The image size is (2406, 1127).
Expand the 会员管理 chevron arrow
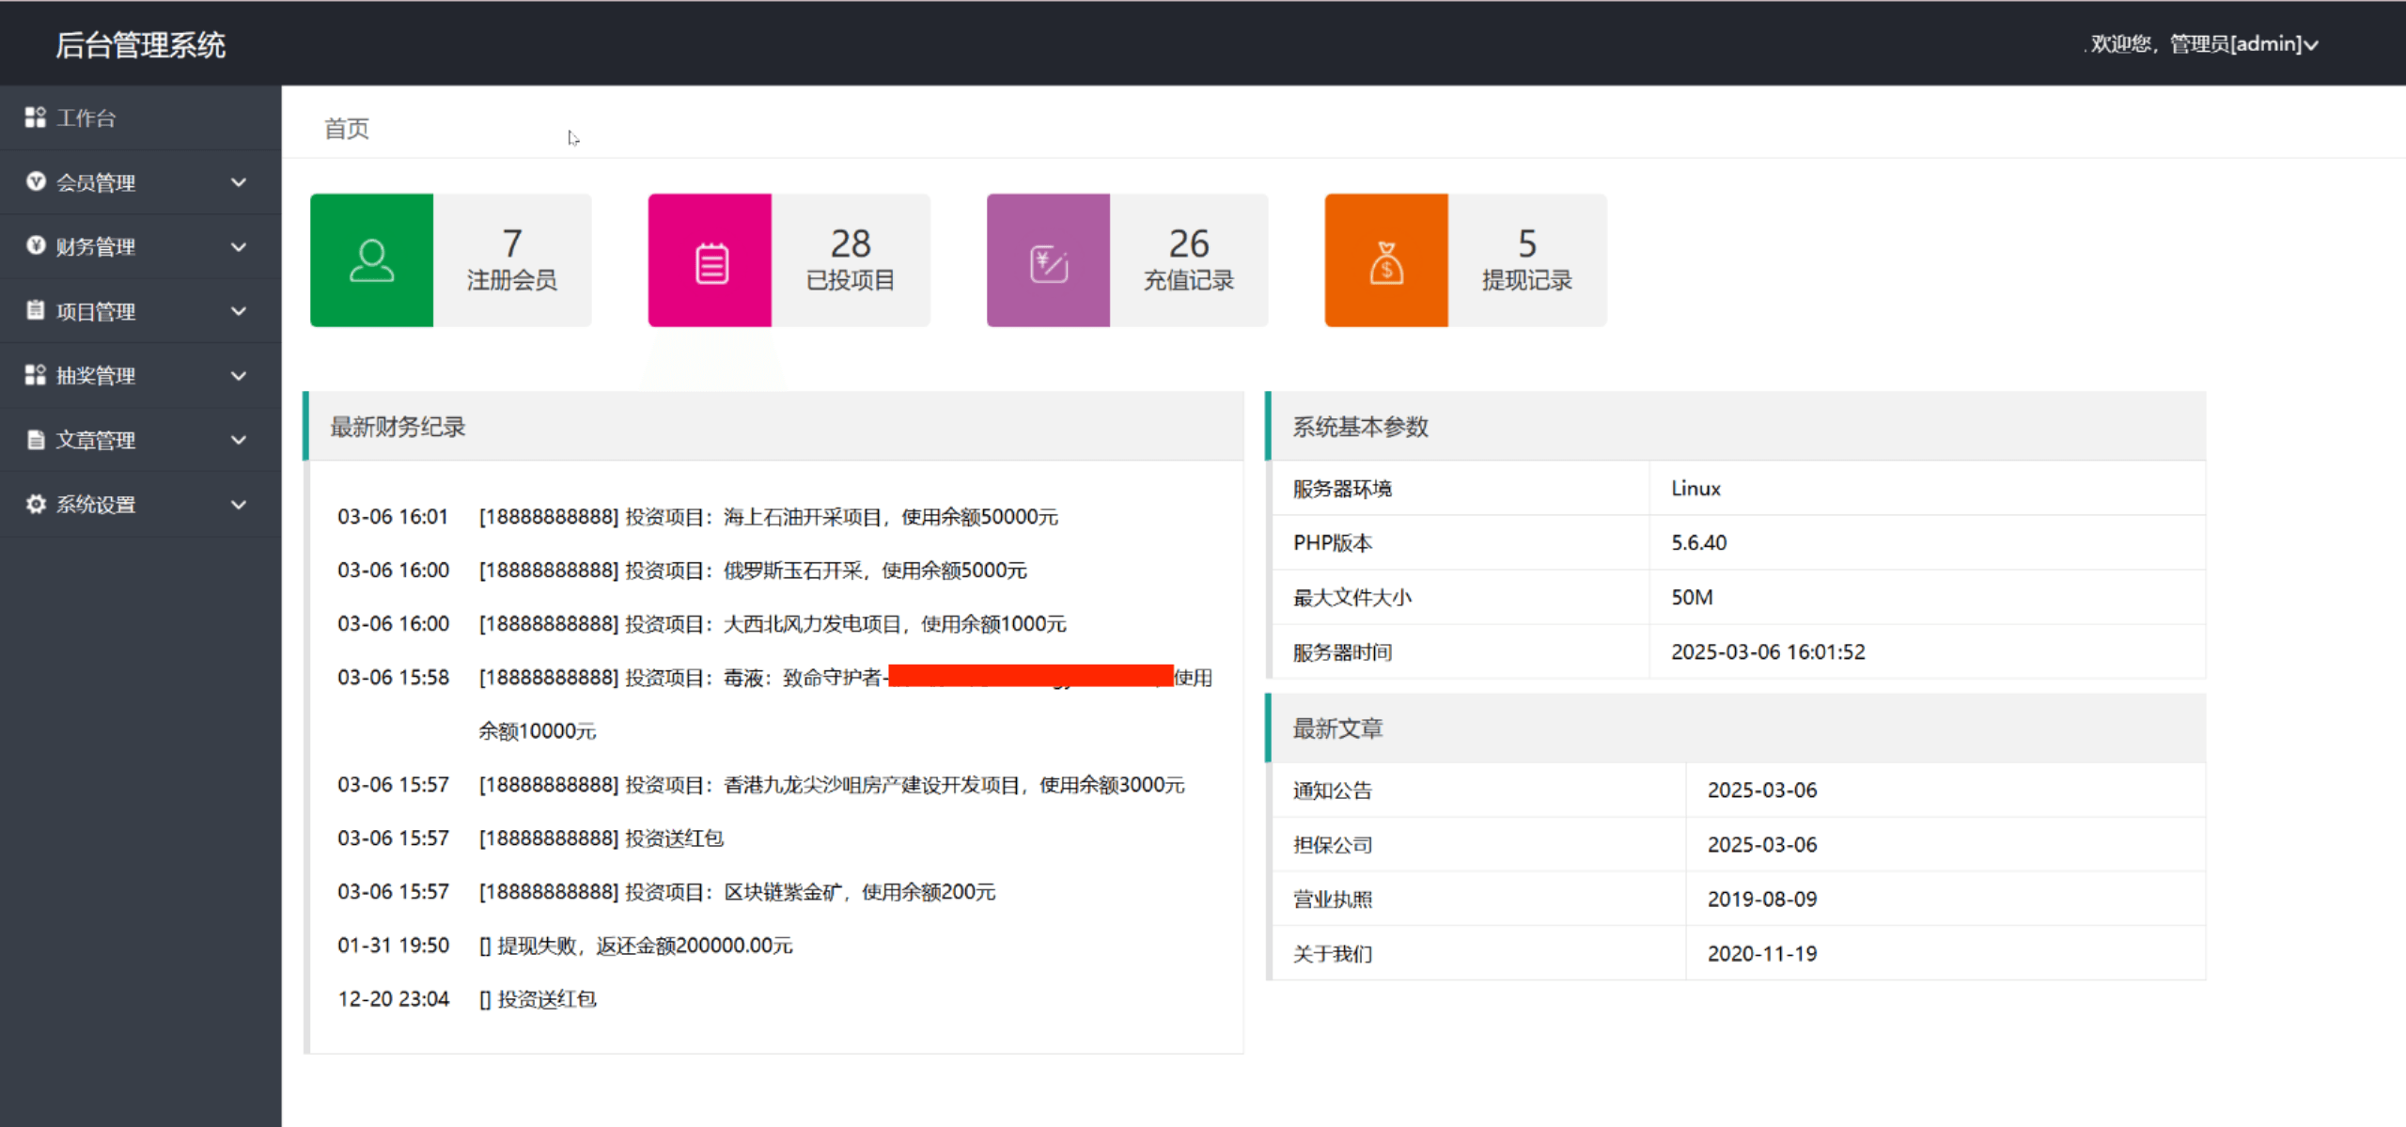pyautogui.click(x=239, y=182)
